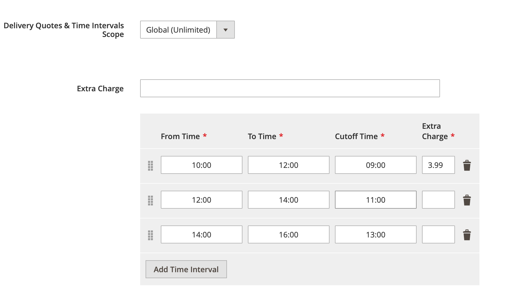
Task: Click empty Extra Charge field in 11:00 cutoff row
Action: click(x=438, y=200)
